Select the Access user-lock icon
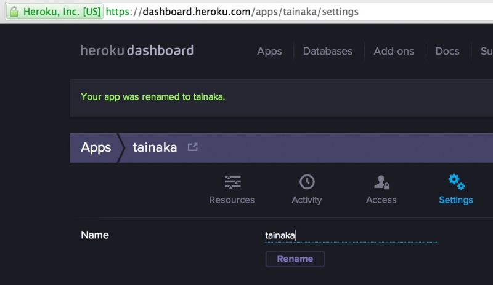 point(381,182)
